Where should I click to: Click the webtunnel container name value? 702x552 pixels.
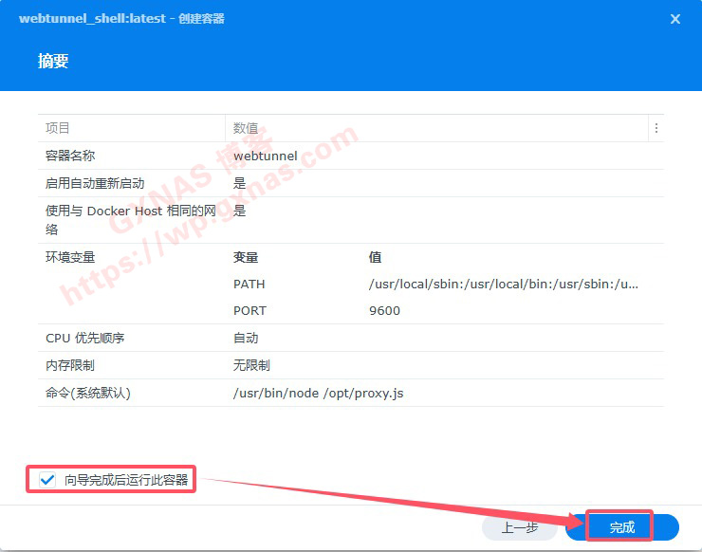click(266, 156)
